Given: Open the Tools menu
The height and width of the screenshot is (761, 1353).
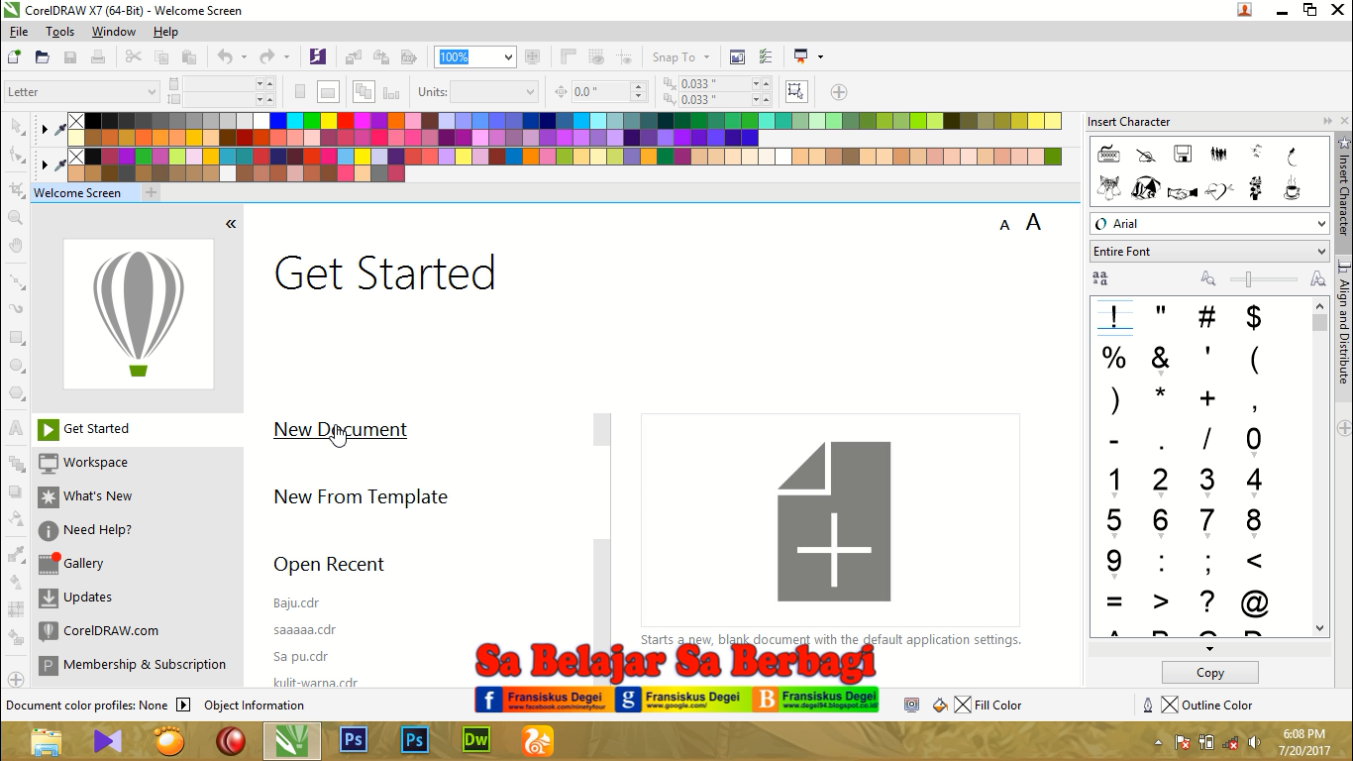Looking at the screenshot, I should pos(59,32).
